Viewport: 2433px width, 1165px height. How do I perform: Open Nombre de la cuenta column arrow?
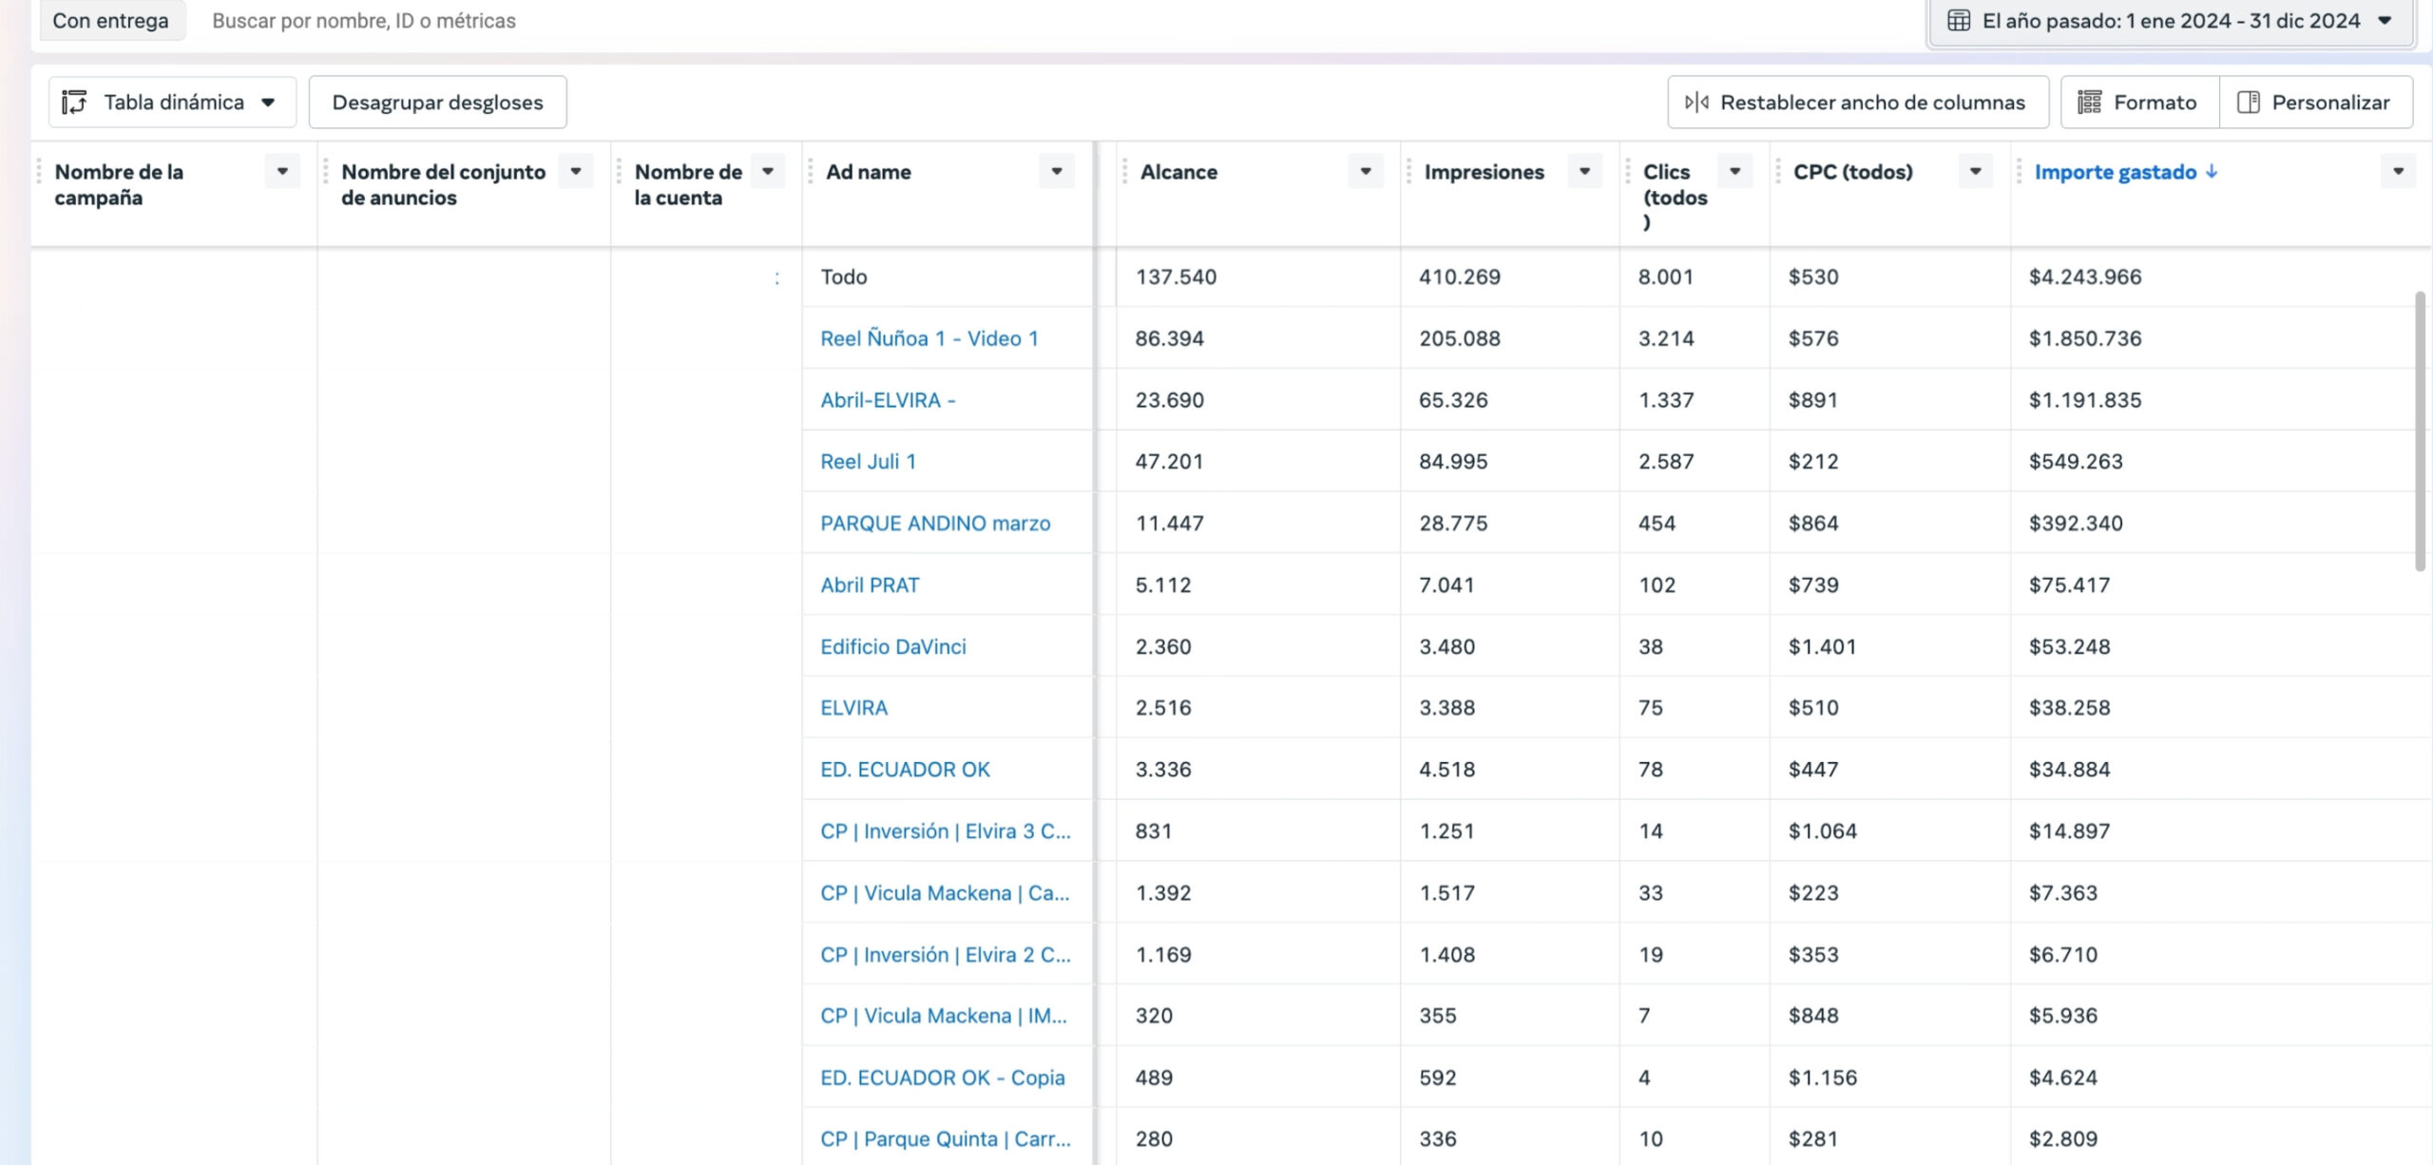point(768,172)
